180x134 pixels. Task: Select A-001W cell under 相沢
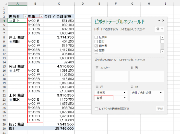(35, 104)
